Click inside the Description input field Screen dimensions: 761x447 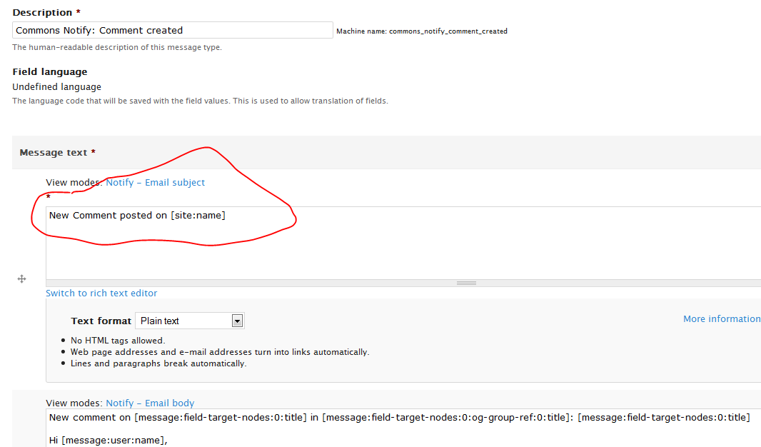171,30
